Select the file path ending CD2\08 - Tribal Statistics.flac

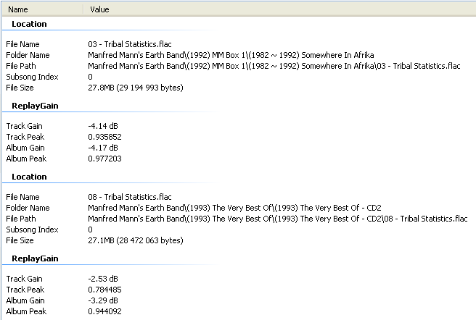(278, 219)
